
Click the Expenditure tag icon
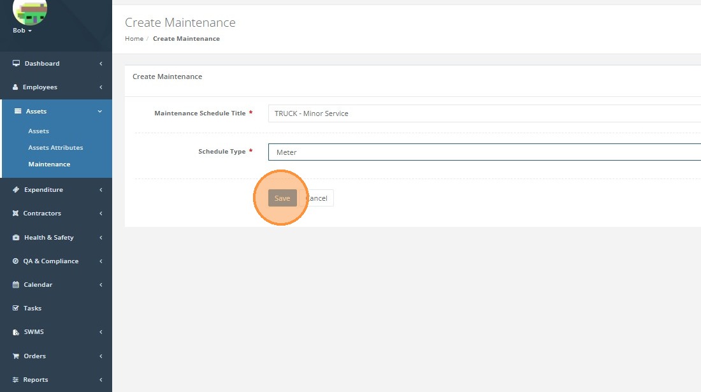(x=16, y=190)
